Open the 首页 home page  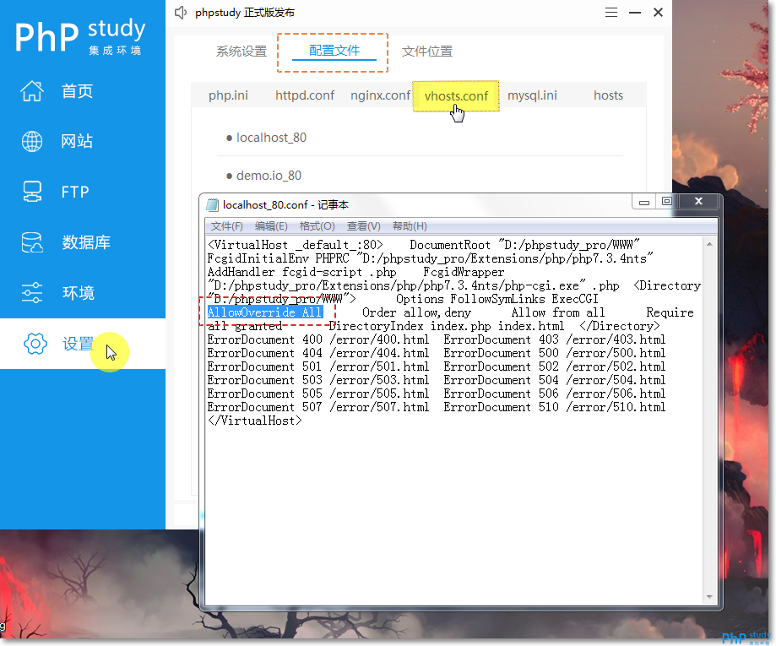pos(77,91)
